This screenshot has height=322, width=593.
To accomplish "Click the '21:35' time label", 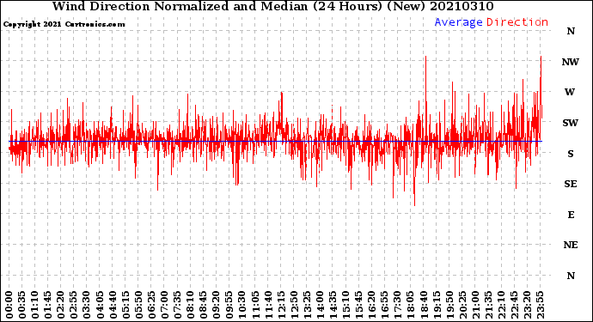I will (488, 305).
